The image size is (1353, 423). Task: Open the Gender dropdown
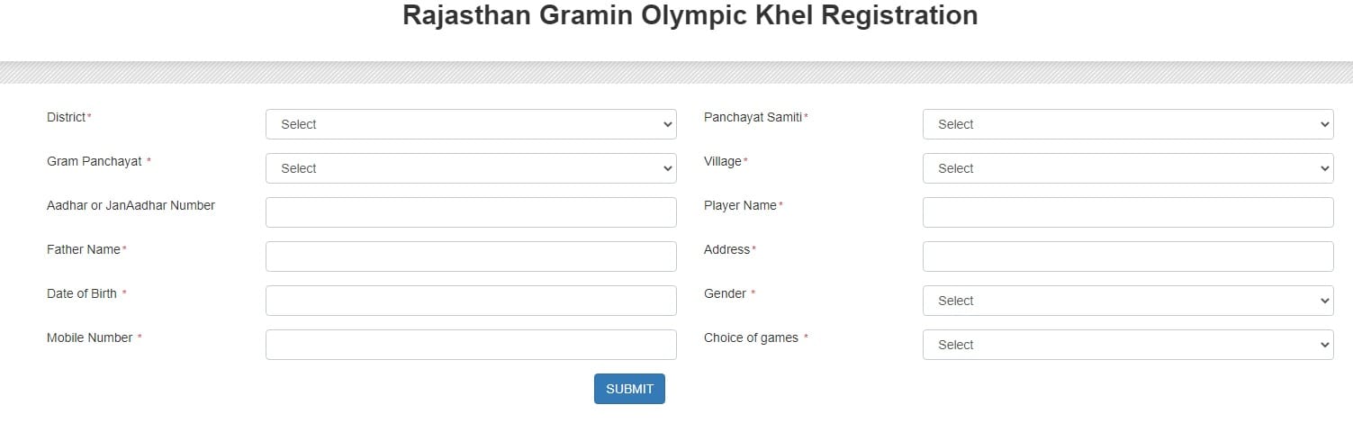pyautogui.click(x=1127, y=301)
